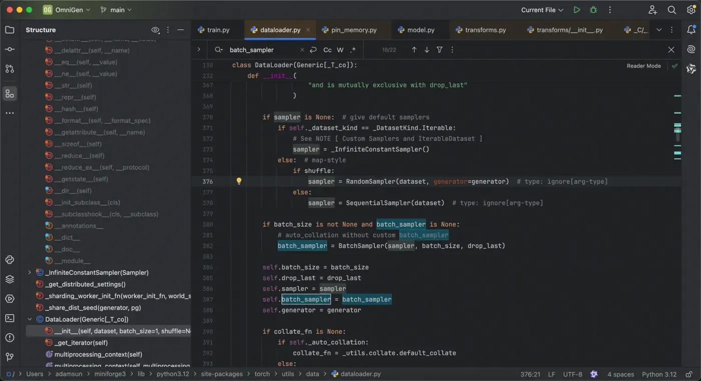Viewport: 701px width, 381px height.
Task: Click the 376:21 cursor position
Action: pos(530,374)
